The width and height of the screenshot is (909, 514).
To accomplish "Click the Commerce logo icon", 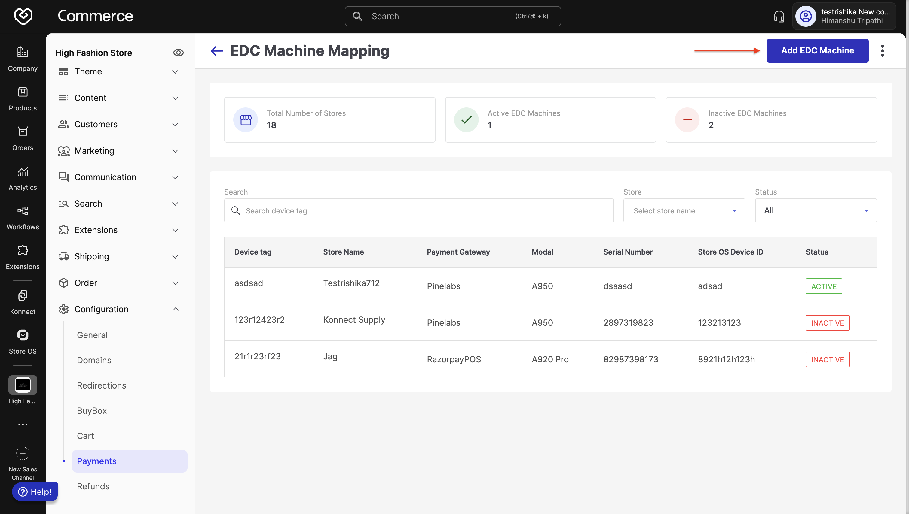I will point(23,16).
